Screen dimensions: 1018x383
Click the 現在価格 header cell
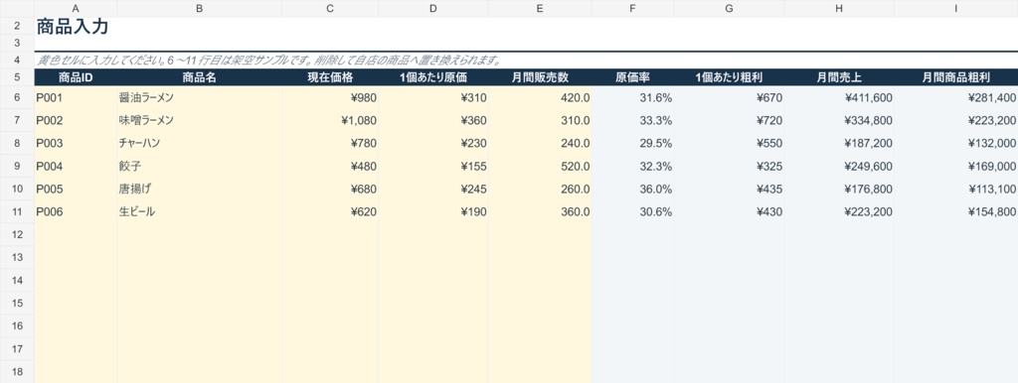click(x=330, y=77)
